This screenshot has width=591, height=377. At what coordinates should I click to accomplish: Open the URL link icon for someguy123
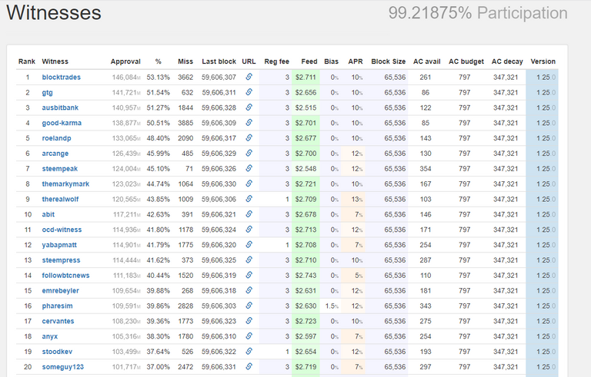[249, 366]
